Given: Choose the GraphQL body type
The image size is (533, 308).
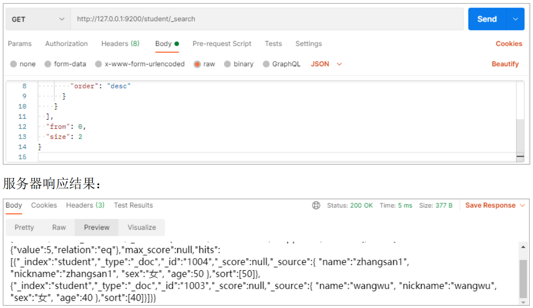Looking at the screenshot, I should coord(266,64).
